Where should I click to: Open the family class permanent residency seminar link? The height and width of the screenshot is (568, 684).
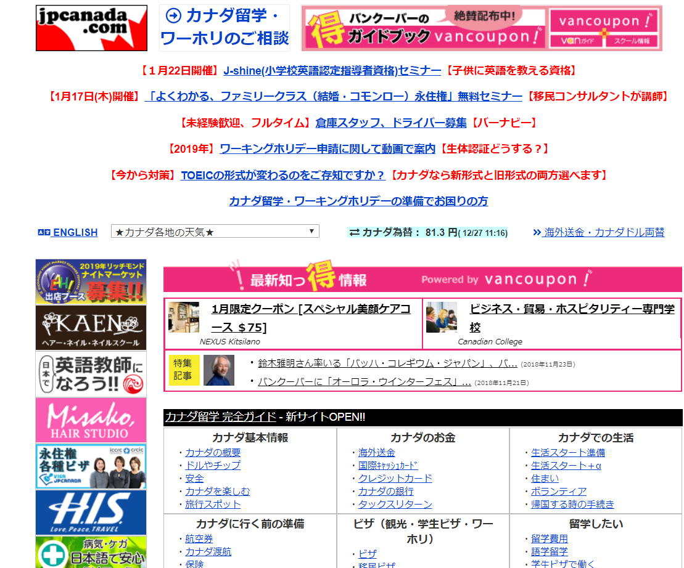coord(334,96)
